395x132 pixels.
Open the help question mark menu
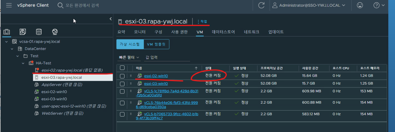[379, 5]
